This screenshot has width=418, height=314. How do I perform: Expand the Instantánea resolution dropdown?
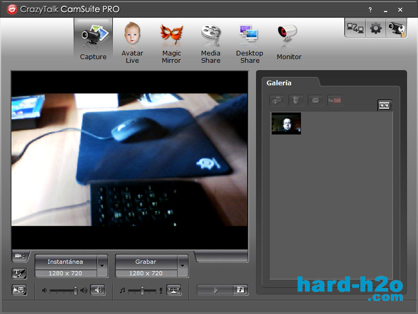point(102,266)
